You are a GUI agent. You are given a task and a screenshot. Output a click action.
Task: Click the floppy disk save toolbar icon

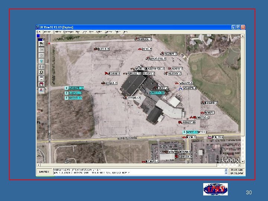point(41,78)
